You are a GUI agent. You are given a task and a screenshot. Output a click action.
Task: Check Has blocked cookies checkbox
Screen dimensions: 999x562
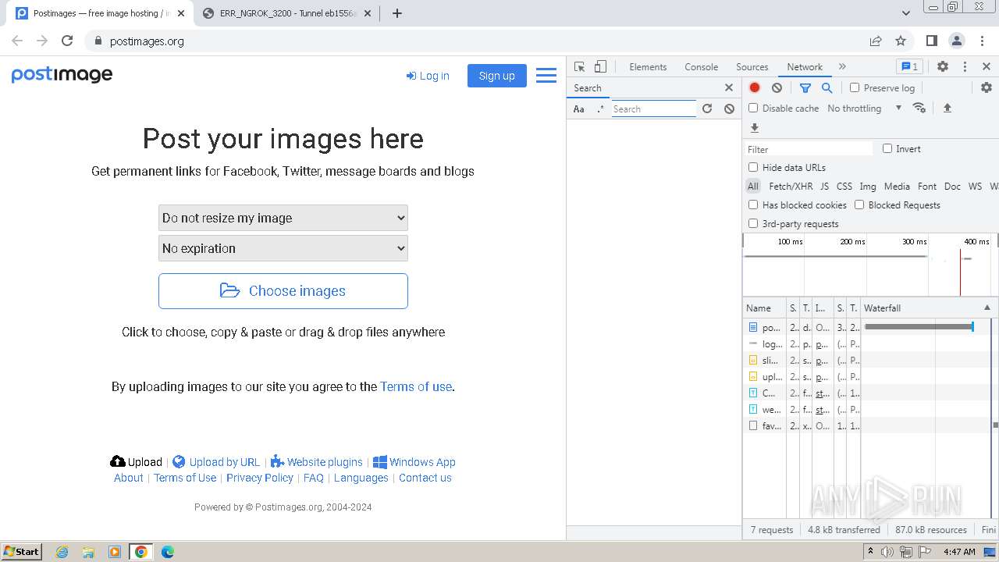[753, 205]
